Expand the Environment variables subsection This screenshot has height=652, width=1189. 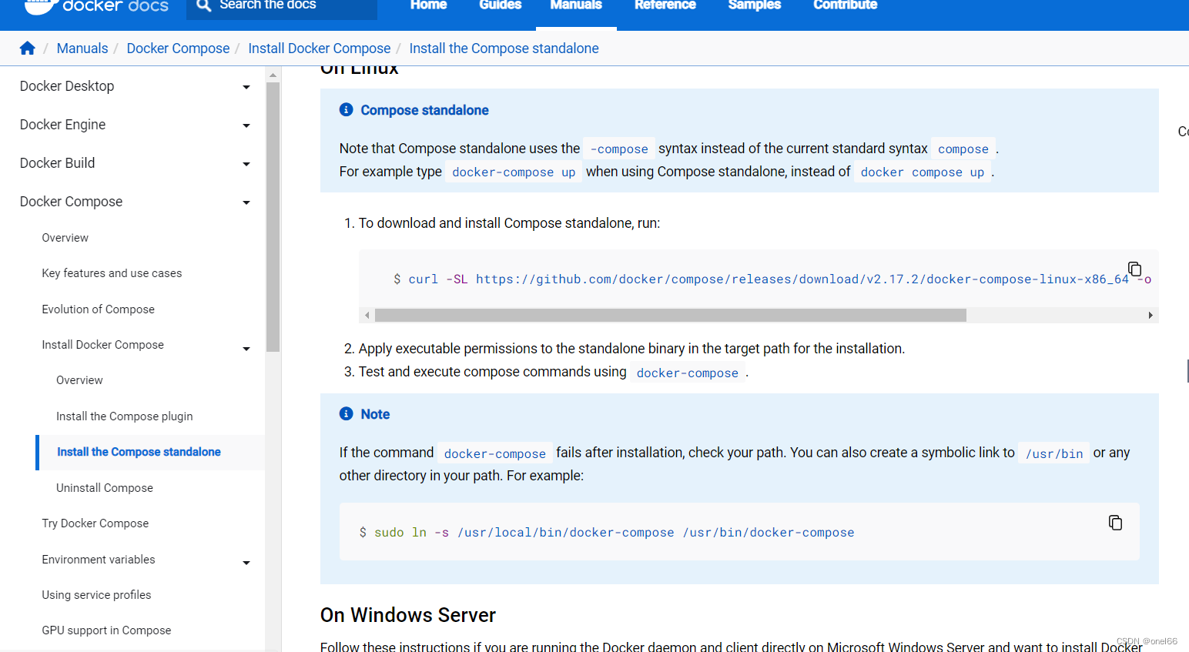point(246,563)
